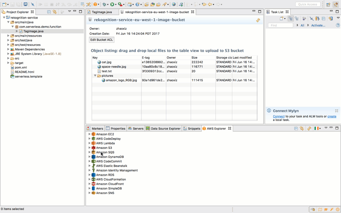
Task: Close the Connect Mylyn notification
Action: click(x=336, y=110)
